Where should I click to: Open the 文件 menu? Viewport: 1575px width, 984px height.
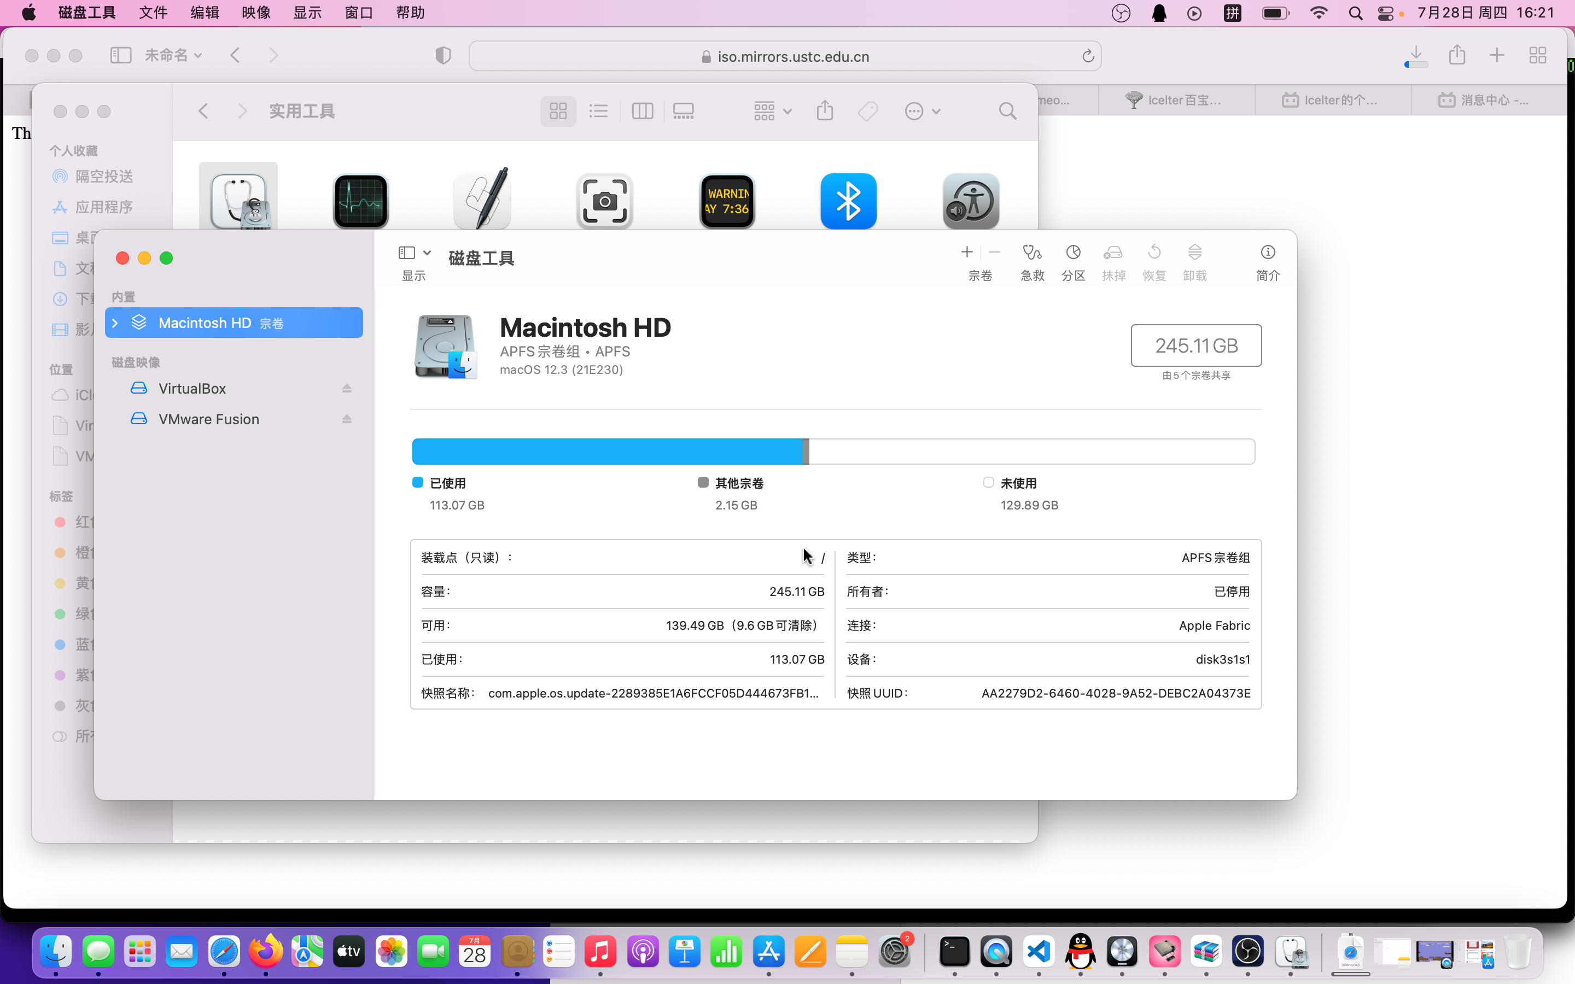[x=154, y=13]
